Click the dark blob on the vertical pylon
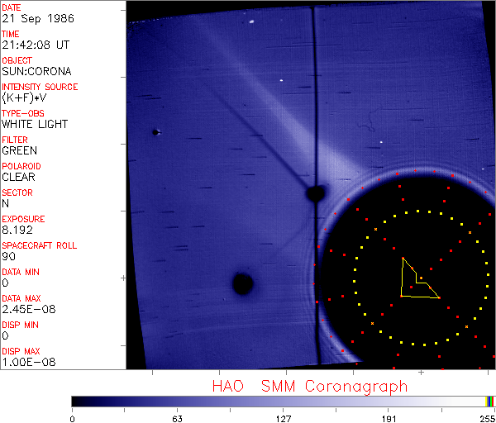The height and width of the screenshot is (423, 496). tap(315, 194)
